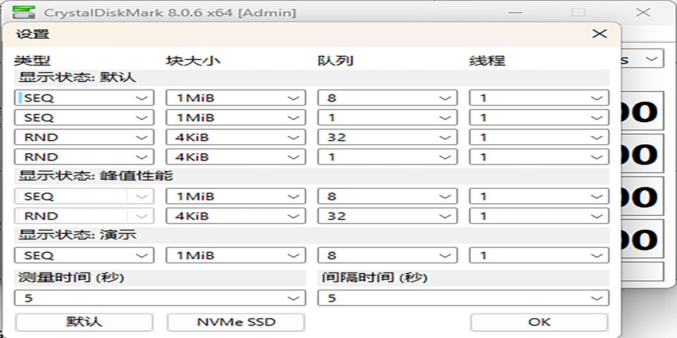Open the 测量时间 (秒) dropdown
Screen dimensions: 677x338
(160, 298)
